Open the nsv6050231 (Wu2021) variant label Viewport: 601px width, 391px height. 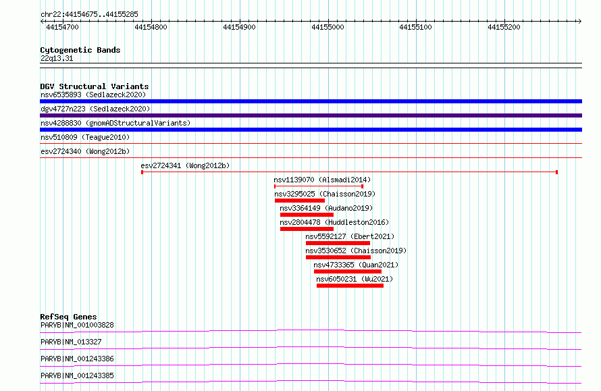[x=355, y=279]
